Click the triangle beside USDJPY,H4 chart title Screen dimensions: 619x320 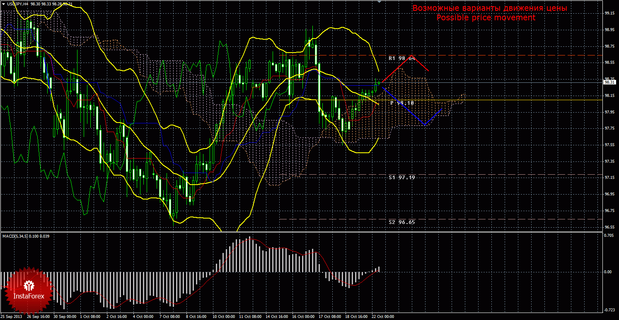tap(3, 4)
